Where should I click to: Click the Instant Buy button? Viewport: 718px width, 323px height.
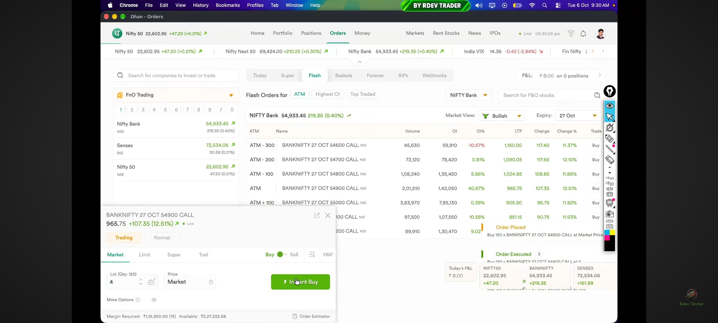click(300, 282)
